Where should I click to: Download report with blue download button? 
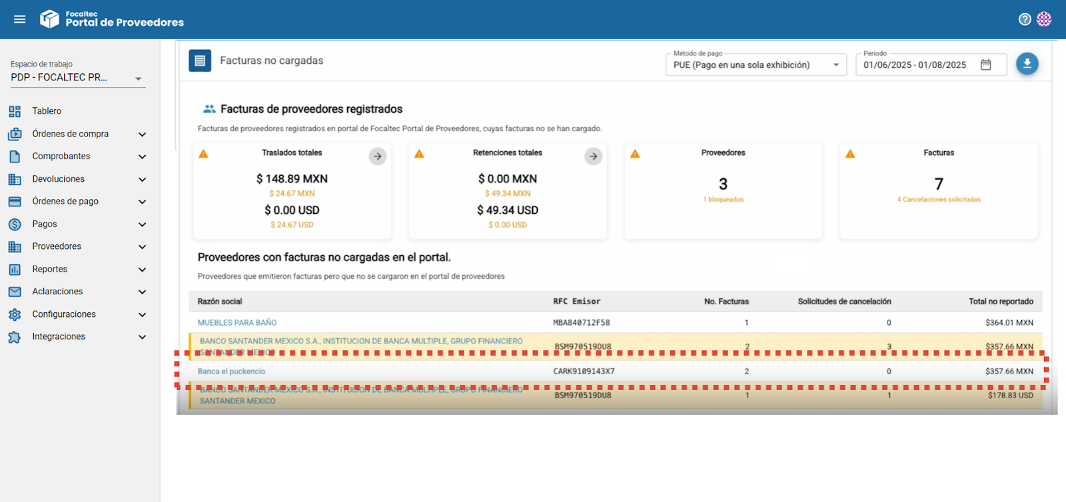[x=1027, y=63]
